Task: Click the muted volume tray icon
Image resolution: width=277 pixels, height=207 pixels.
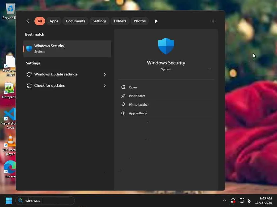Action: (249, 201)
